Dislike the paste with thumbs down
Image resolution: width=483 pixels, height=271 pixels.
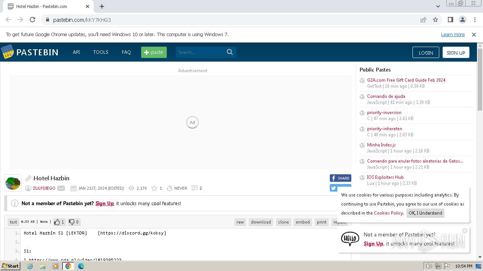[74, 222]
